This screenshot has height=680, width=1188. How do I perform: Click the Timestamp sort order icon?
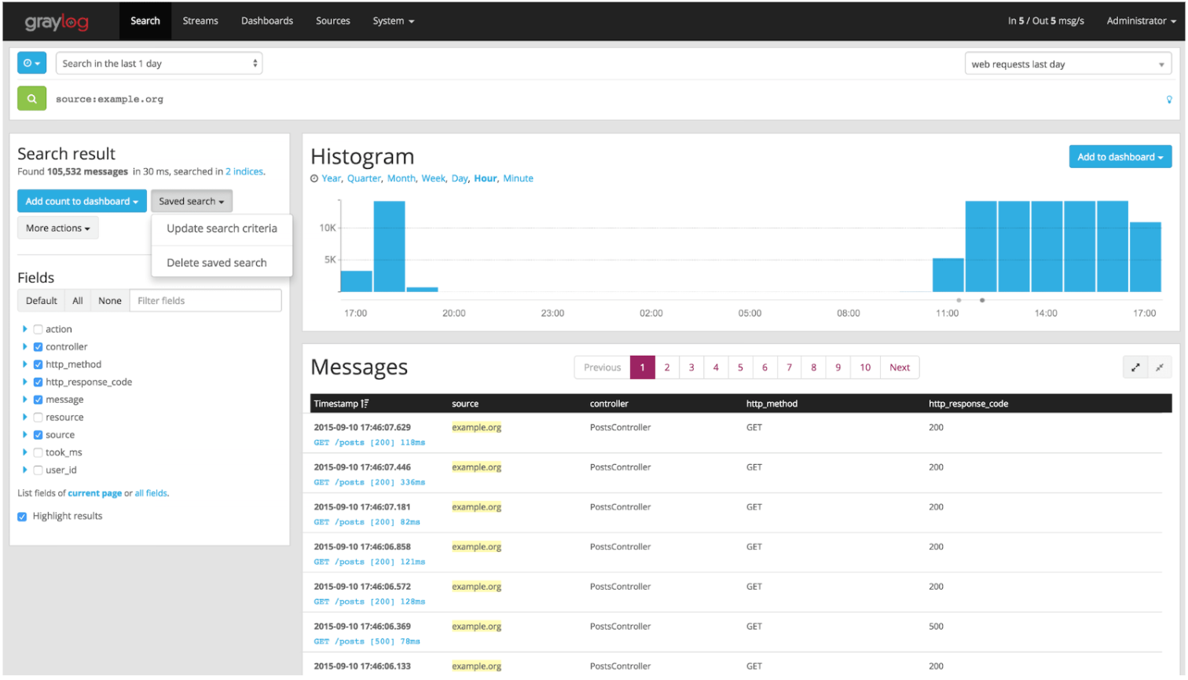pos(365,404)
